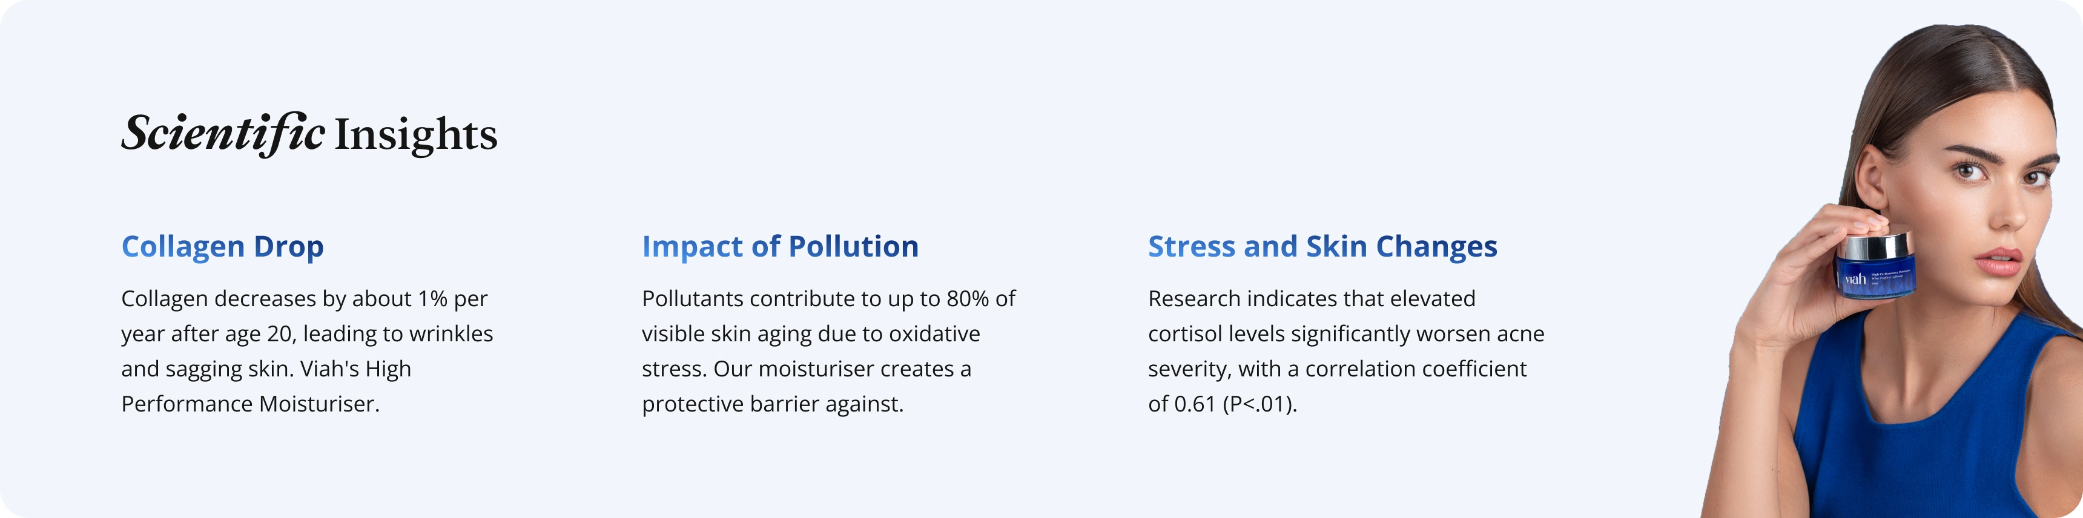The image size is (2083, 518).
Task: Open the Impact of Pollution heading
Action: coord(781,246)
